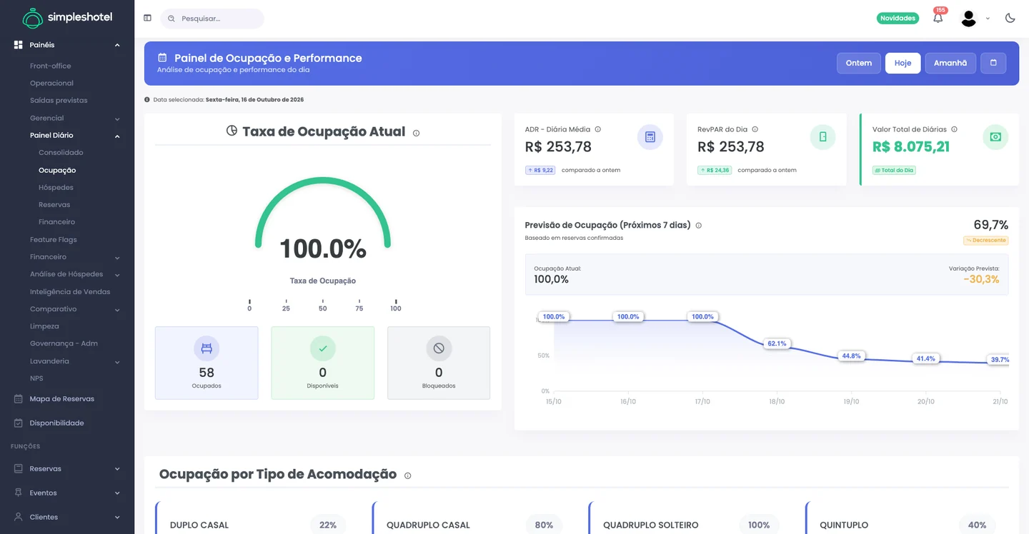Click info icon beside Ocupação por Tipo de Acomodação
1029x534 pixels.
(x=407, y=475)
